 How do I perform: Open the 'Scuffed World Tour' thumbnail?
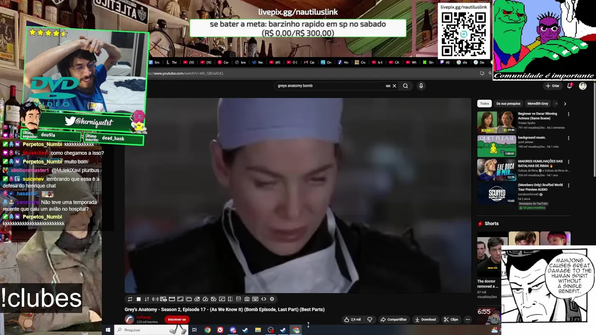[496, 193]
